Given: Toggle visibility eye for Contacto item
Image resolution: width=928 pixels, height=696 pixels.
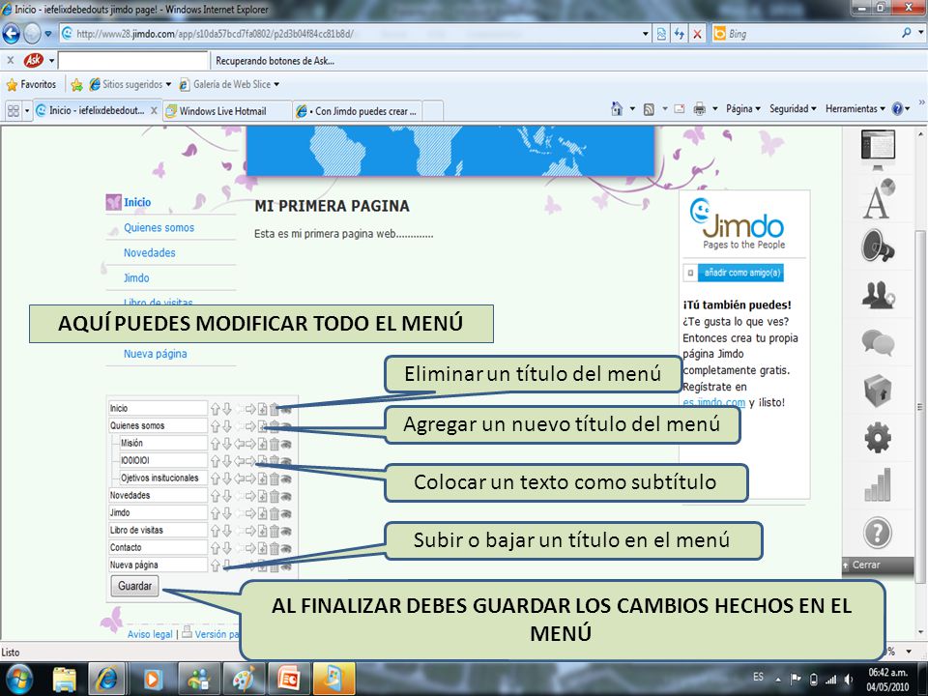Looking at the screenshot, I should tap(286, 549).
